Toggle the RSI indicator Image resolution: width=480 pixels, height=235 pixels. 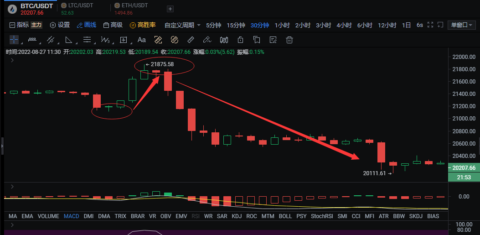[195, 216]
